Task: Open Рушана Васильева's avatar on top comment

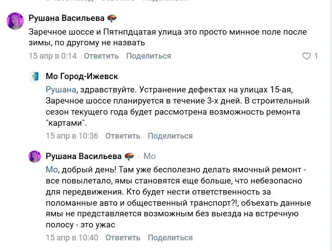Action: [x=16, y=21]
